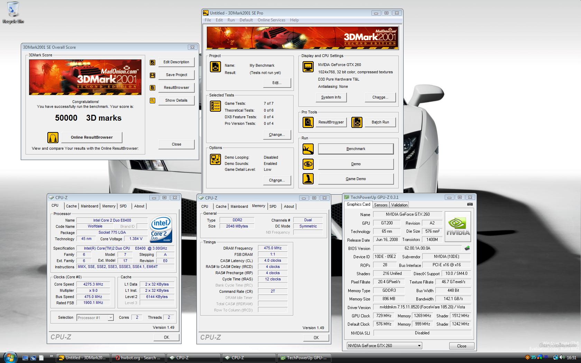The width and height of the screenshot is (581, 363).
Task: Click the Save Project button
Action: (176, 75)
